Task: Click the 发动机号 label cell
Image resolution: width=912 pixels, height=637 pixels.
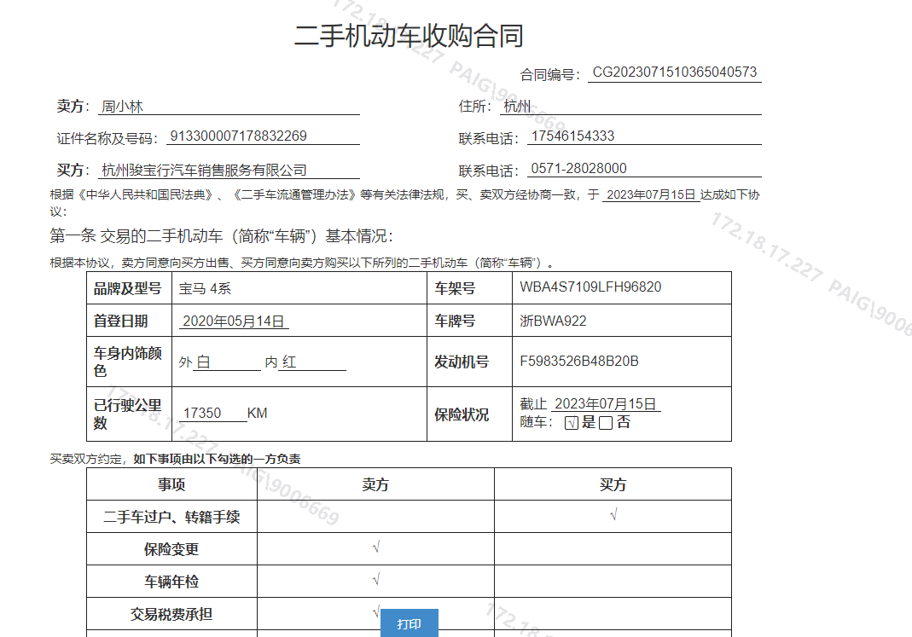Action: click(x=469, y=362)
